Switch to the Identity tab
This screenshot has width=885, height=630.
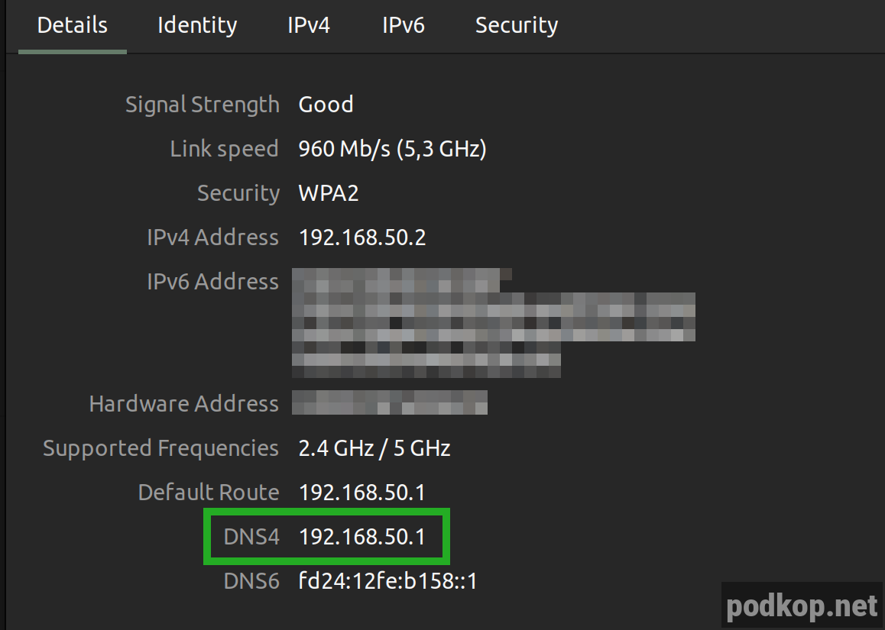click(196, 25)
